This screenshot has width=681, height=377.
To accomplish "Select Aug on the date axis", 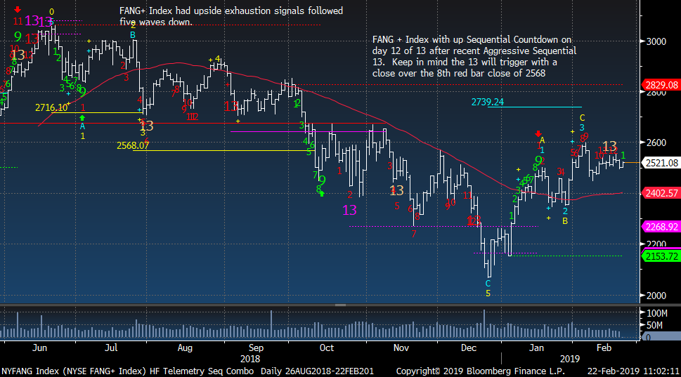I will (x=185, y=348).
